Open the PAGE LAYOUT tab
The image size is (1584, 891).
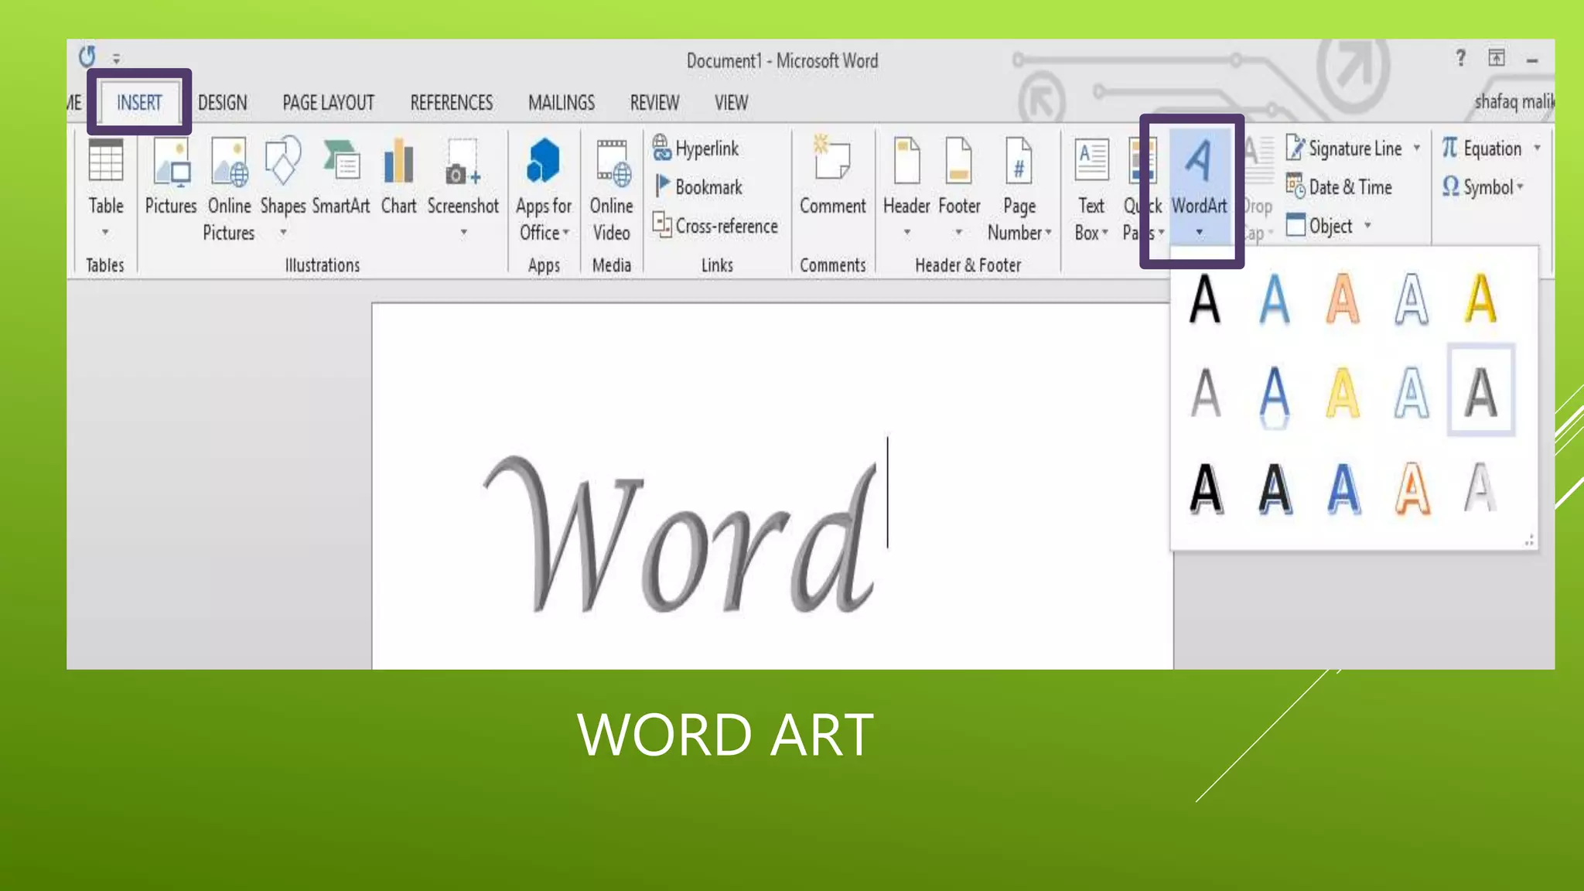click(328, 102)
